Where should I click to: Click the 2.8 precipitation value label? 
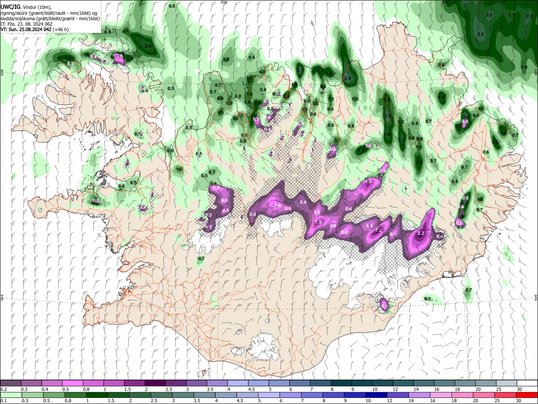pyautogui.click(x=388, y=116)
